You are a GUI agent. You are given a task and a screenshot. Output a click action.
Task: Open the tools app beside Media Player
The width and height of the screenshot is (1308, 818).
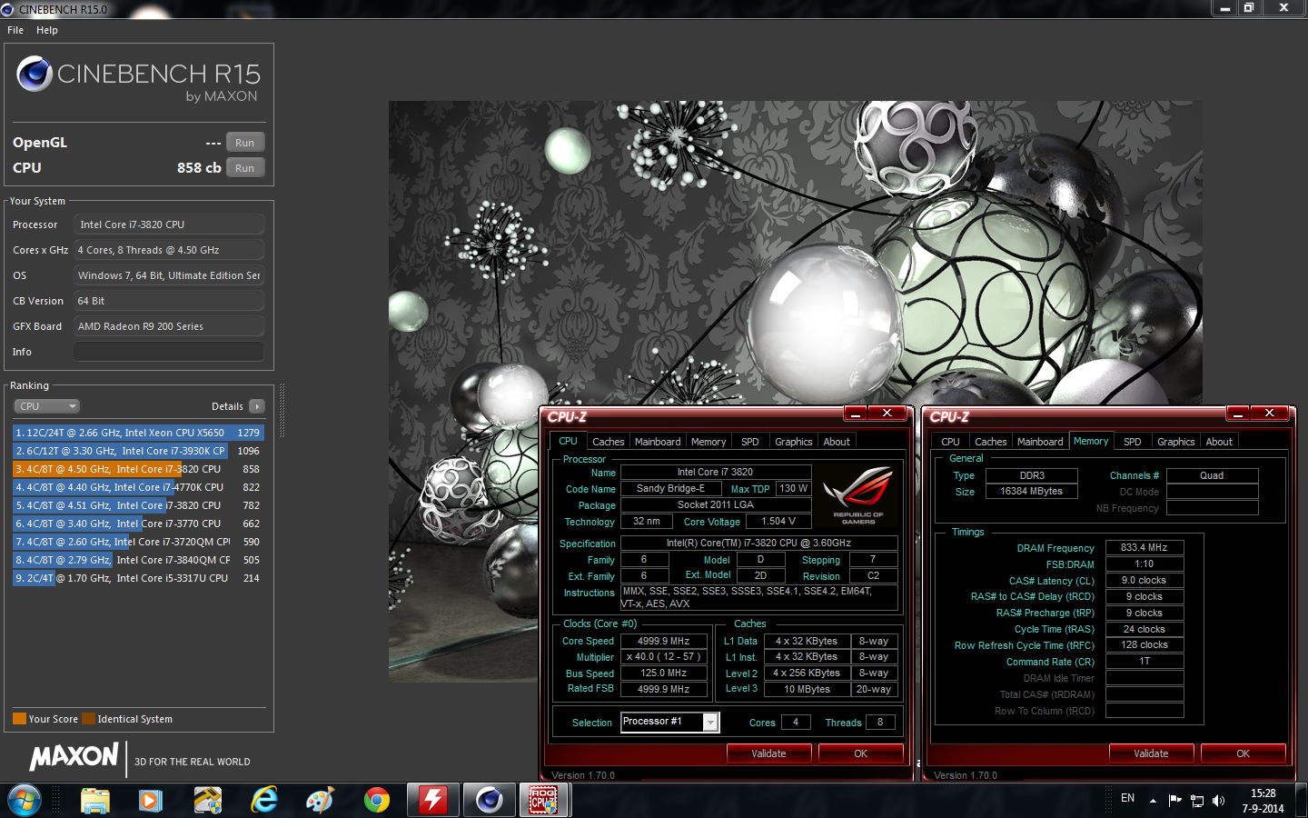coord(208,801)
